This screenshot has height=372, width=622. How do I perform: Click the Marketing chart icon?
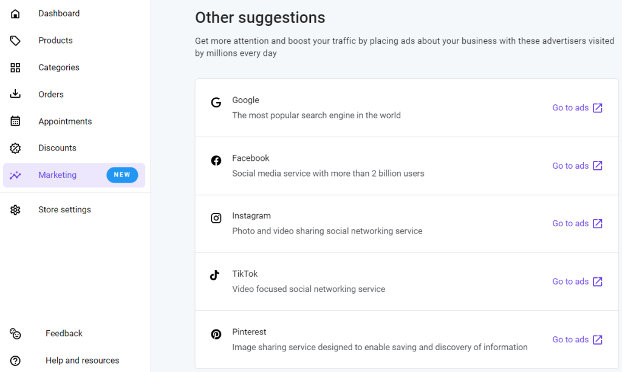(15, 175)
